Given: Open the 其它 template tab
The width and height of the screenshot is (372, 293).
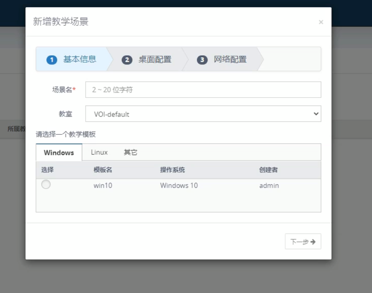Looking at the screenshot, I should [x=130, y=152].
